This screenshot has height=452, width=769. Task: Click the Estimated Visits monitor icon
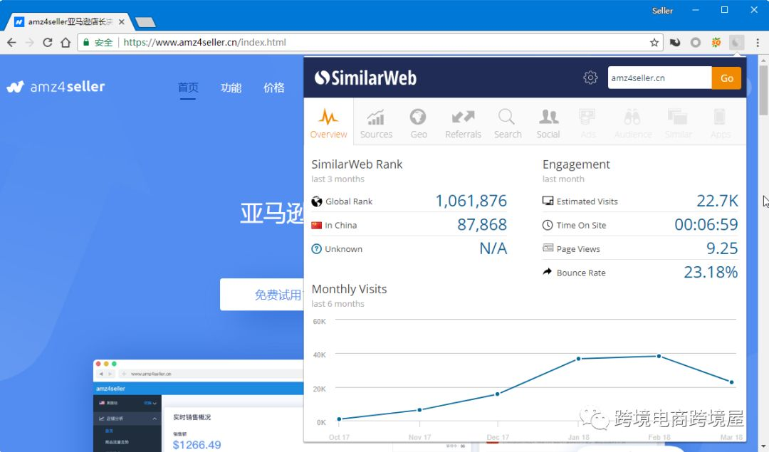[x=548, y=201]
